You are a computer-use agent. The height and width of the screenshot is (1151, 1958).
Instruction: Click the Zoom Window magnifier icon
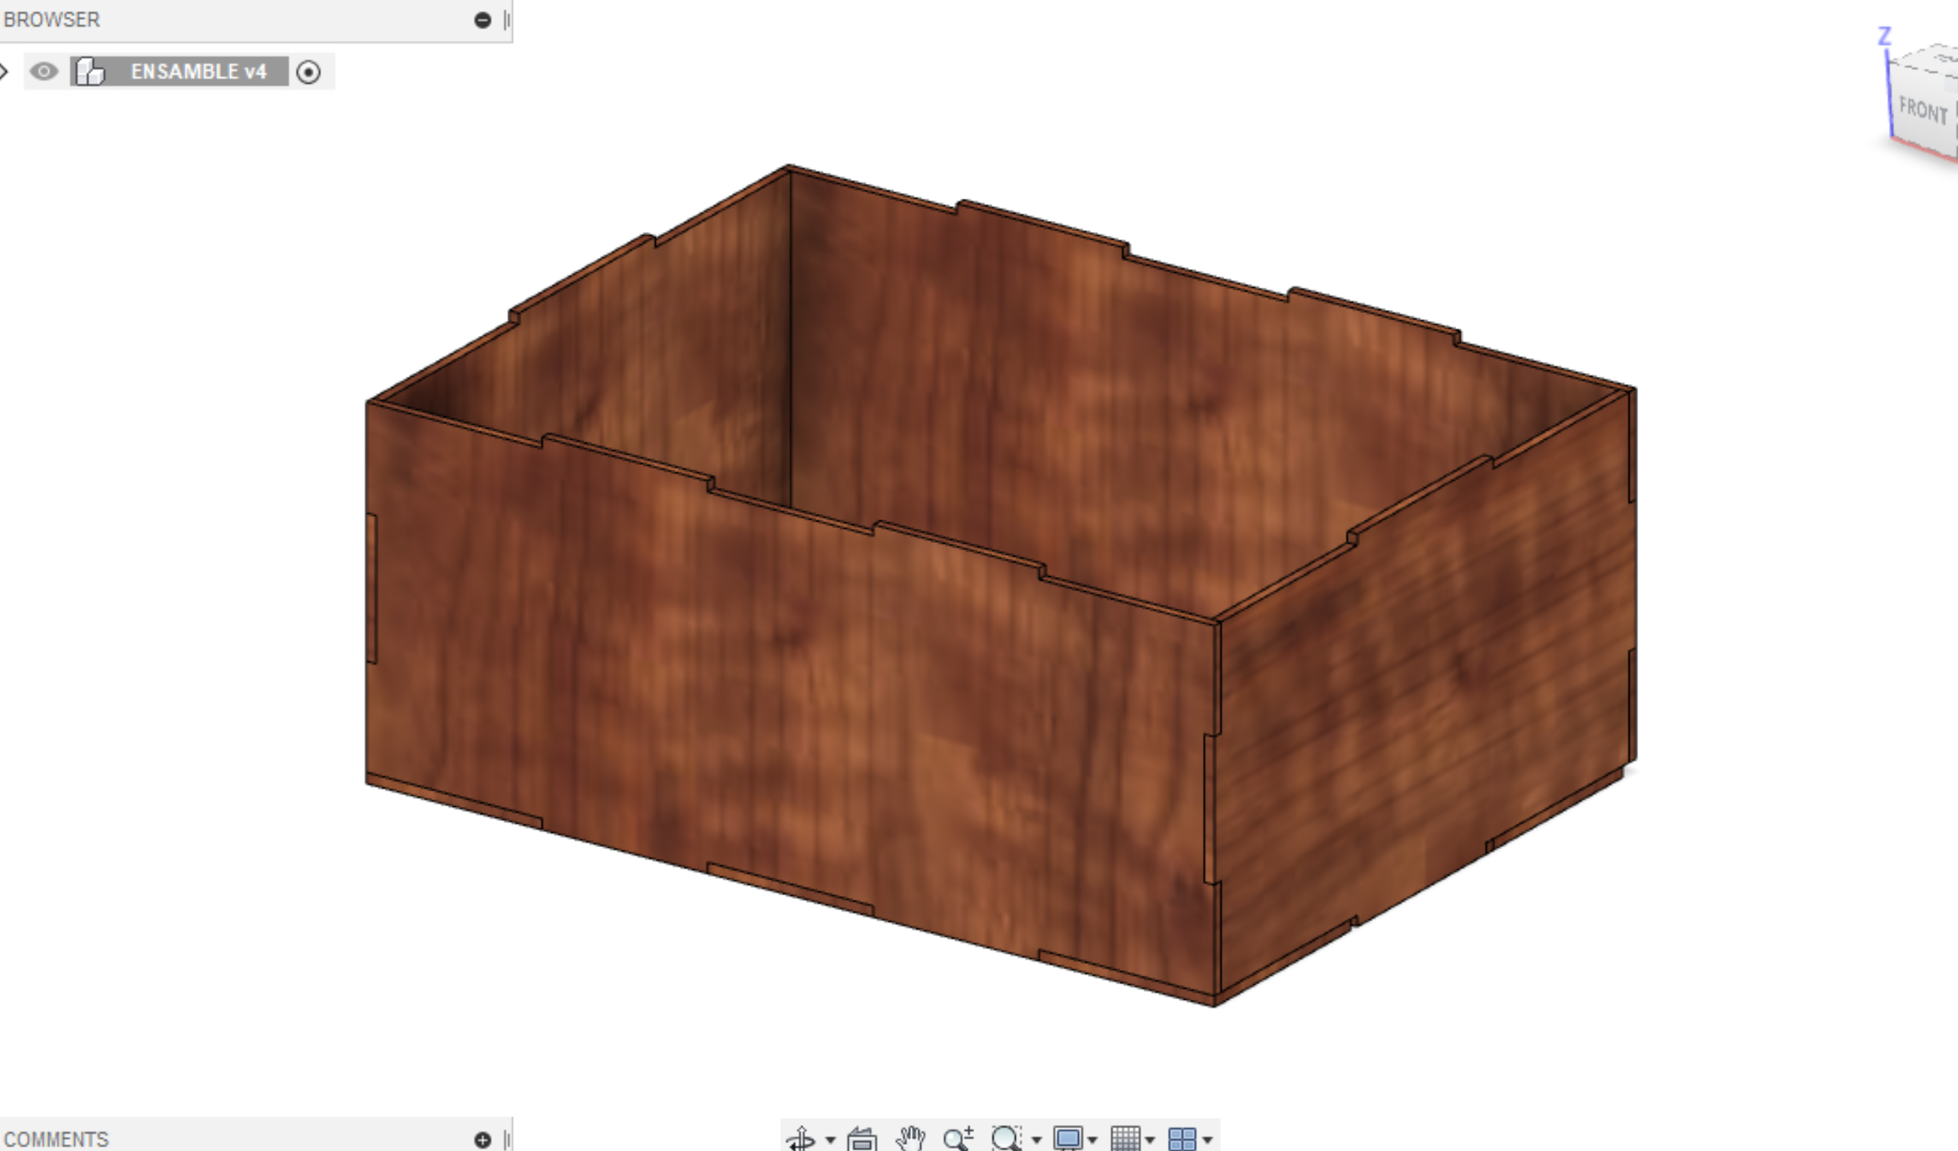1006,1138
